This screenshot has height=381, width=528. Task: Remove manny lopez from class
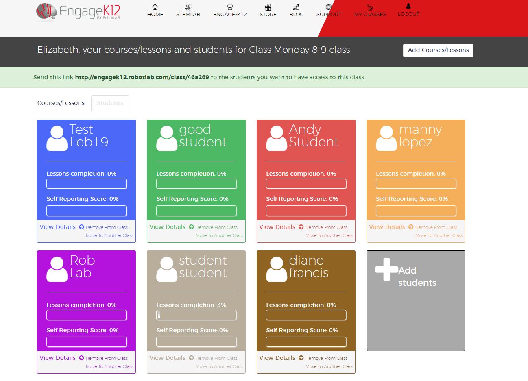coord(436,227)
